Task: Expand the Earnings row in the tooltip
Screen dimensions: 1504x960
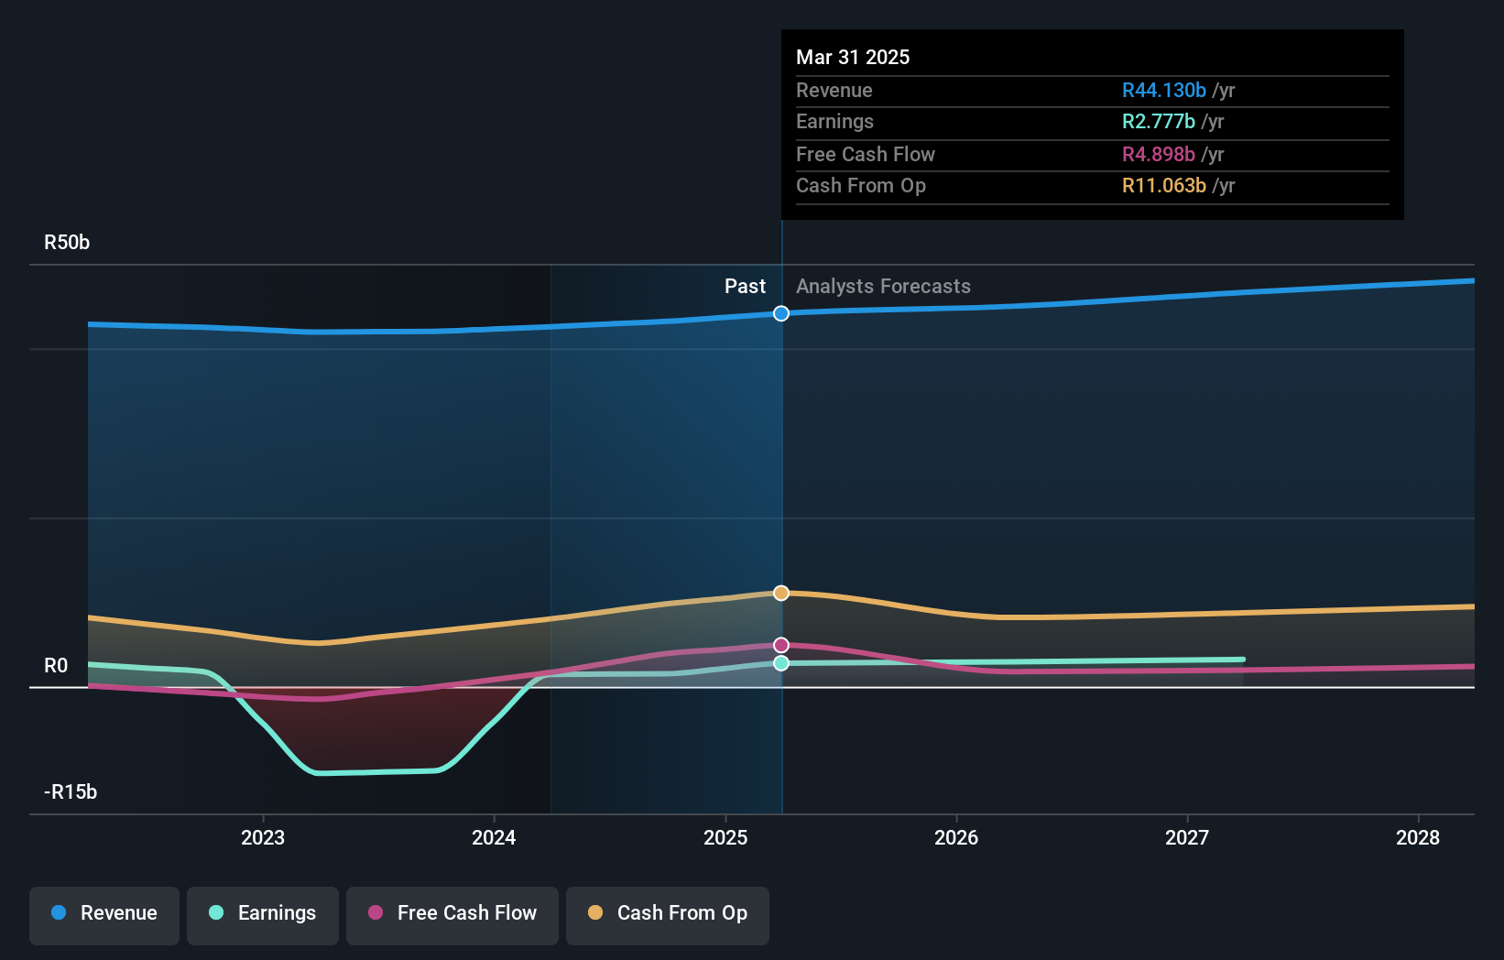Action: click(1090, 121)
